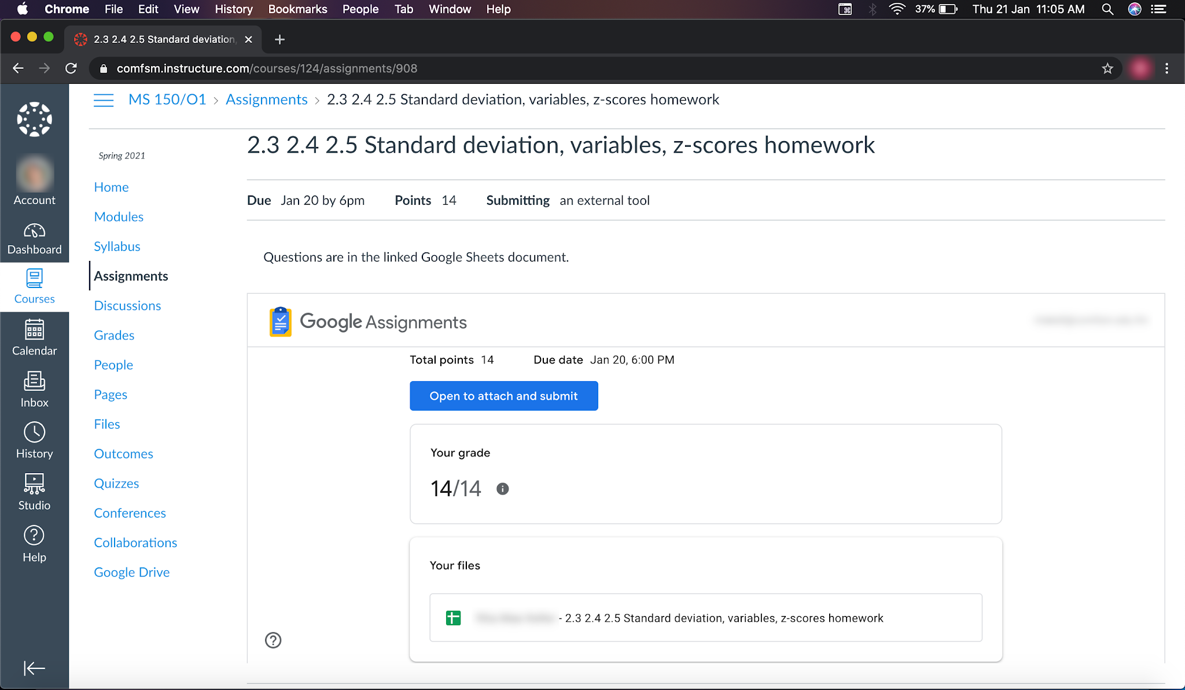Open the Dashboard from the Canvas sidebar

point(34,237)
